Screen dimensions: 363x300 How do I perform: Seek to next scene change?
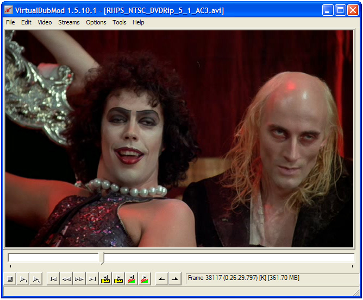click(145, 279)
